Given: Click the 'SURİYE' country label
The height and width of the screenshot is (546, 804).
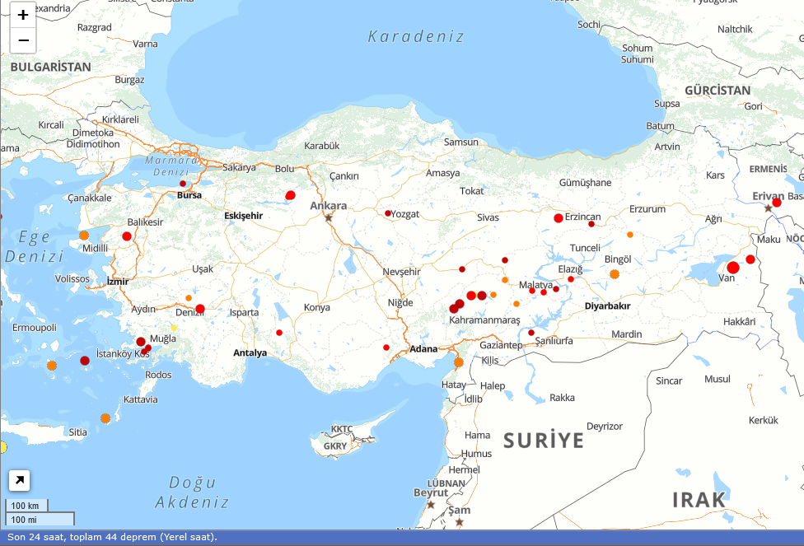Looking at the screenshot, I should [544, 441].
